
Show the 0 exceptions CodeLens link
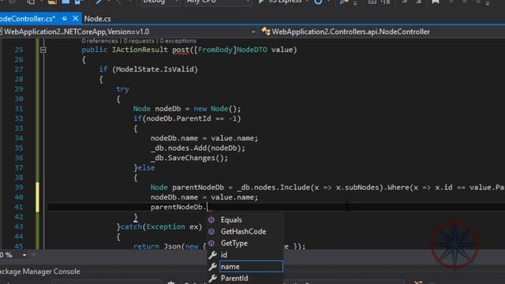coord(178,41)
